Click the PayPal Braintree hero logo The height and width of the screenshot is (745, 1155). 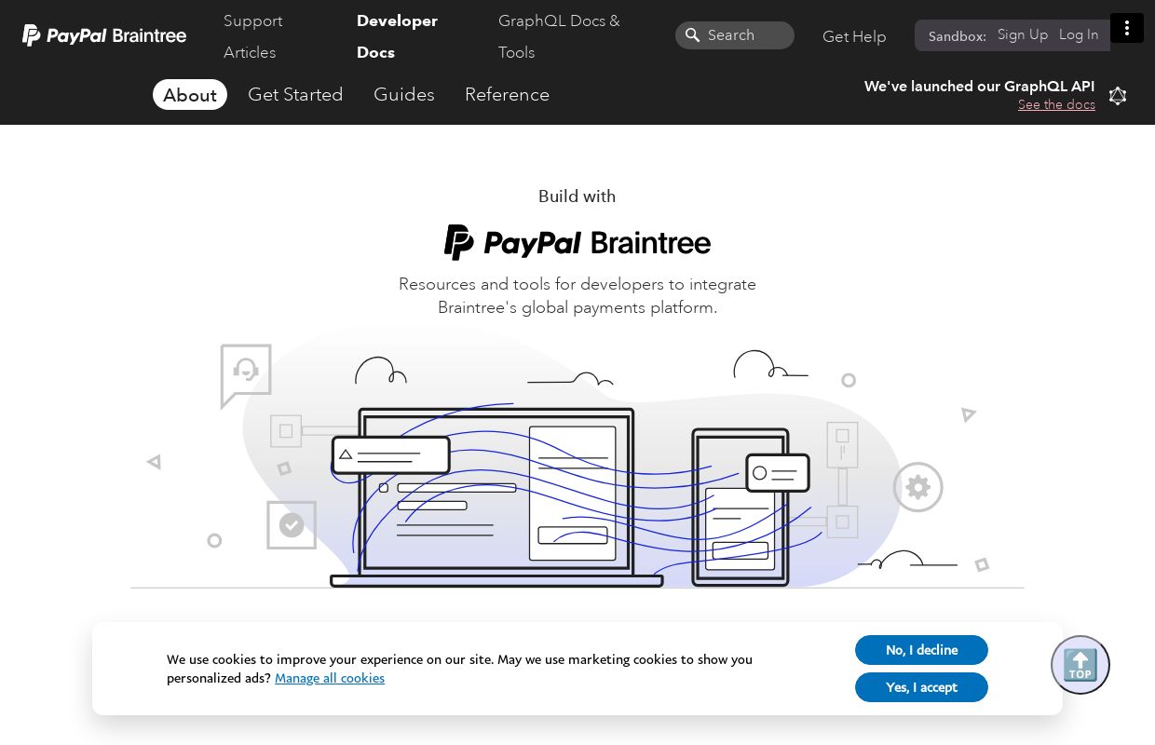tap(577, 242)
